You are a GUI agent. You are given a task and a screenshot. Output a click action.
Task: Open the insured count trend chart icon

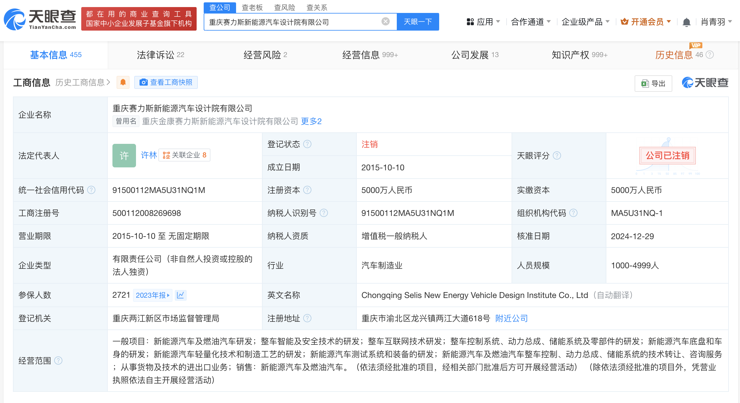tap(180, 295)
